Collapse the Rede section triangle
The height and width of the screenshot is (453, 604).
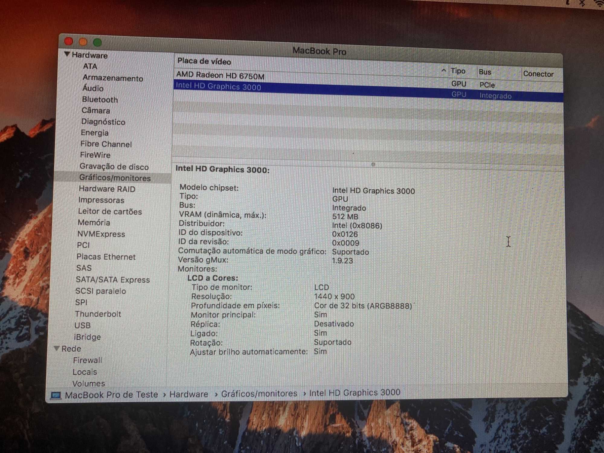coord(56,348)
